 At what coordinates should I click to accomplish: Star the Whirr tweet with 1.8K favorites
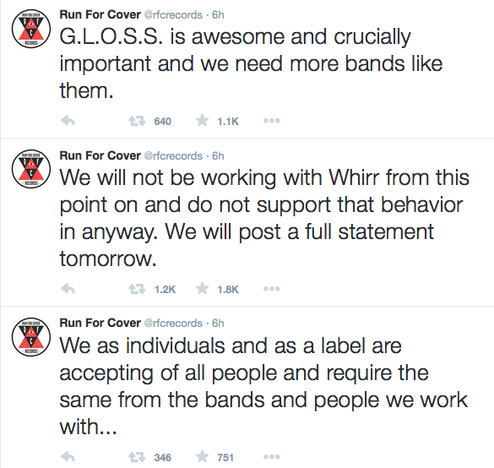tap(202, 288)
